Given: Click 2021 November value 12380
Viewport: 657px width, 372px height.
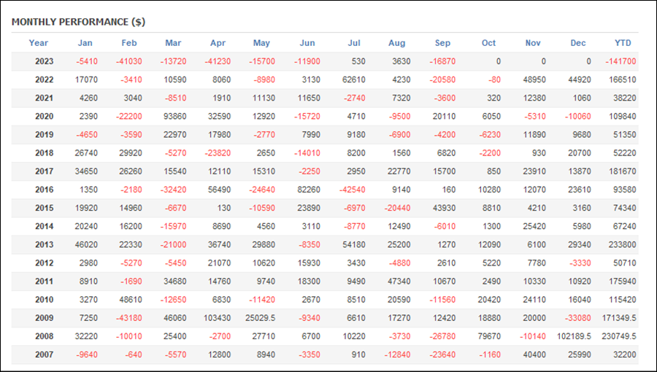Looking at the screenshot, I should click(x=534, y=98).
